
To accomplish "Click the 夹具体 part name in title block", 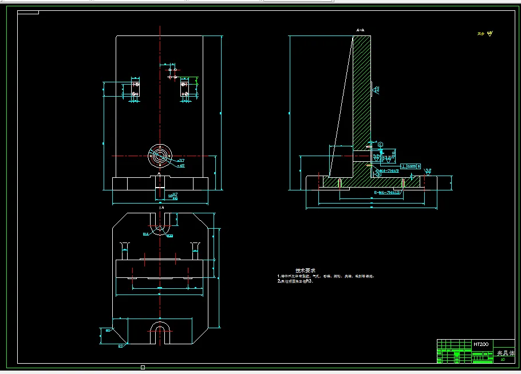I will 506,353.
